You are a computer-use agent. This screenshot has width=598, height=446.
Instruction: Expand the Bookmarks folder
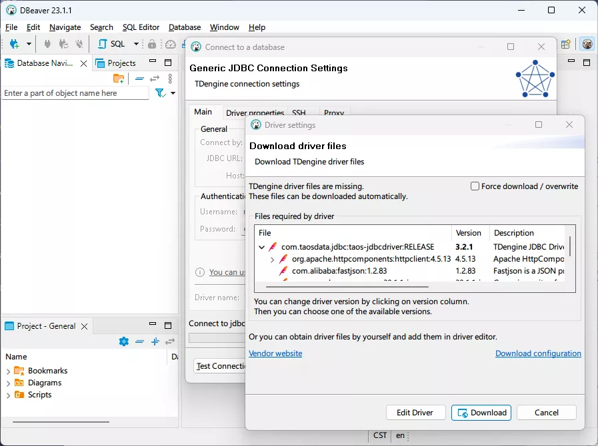(8, 371)
